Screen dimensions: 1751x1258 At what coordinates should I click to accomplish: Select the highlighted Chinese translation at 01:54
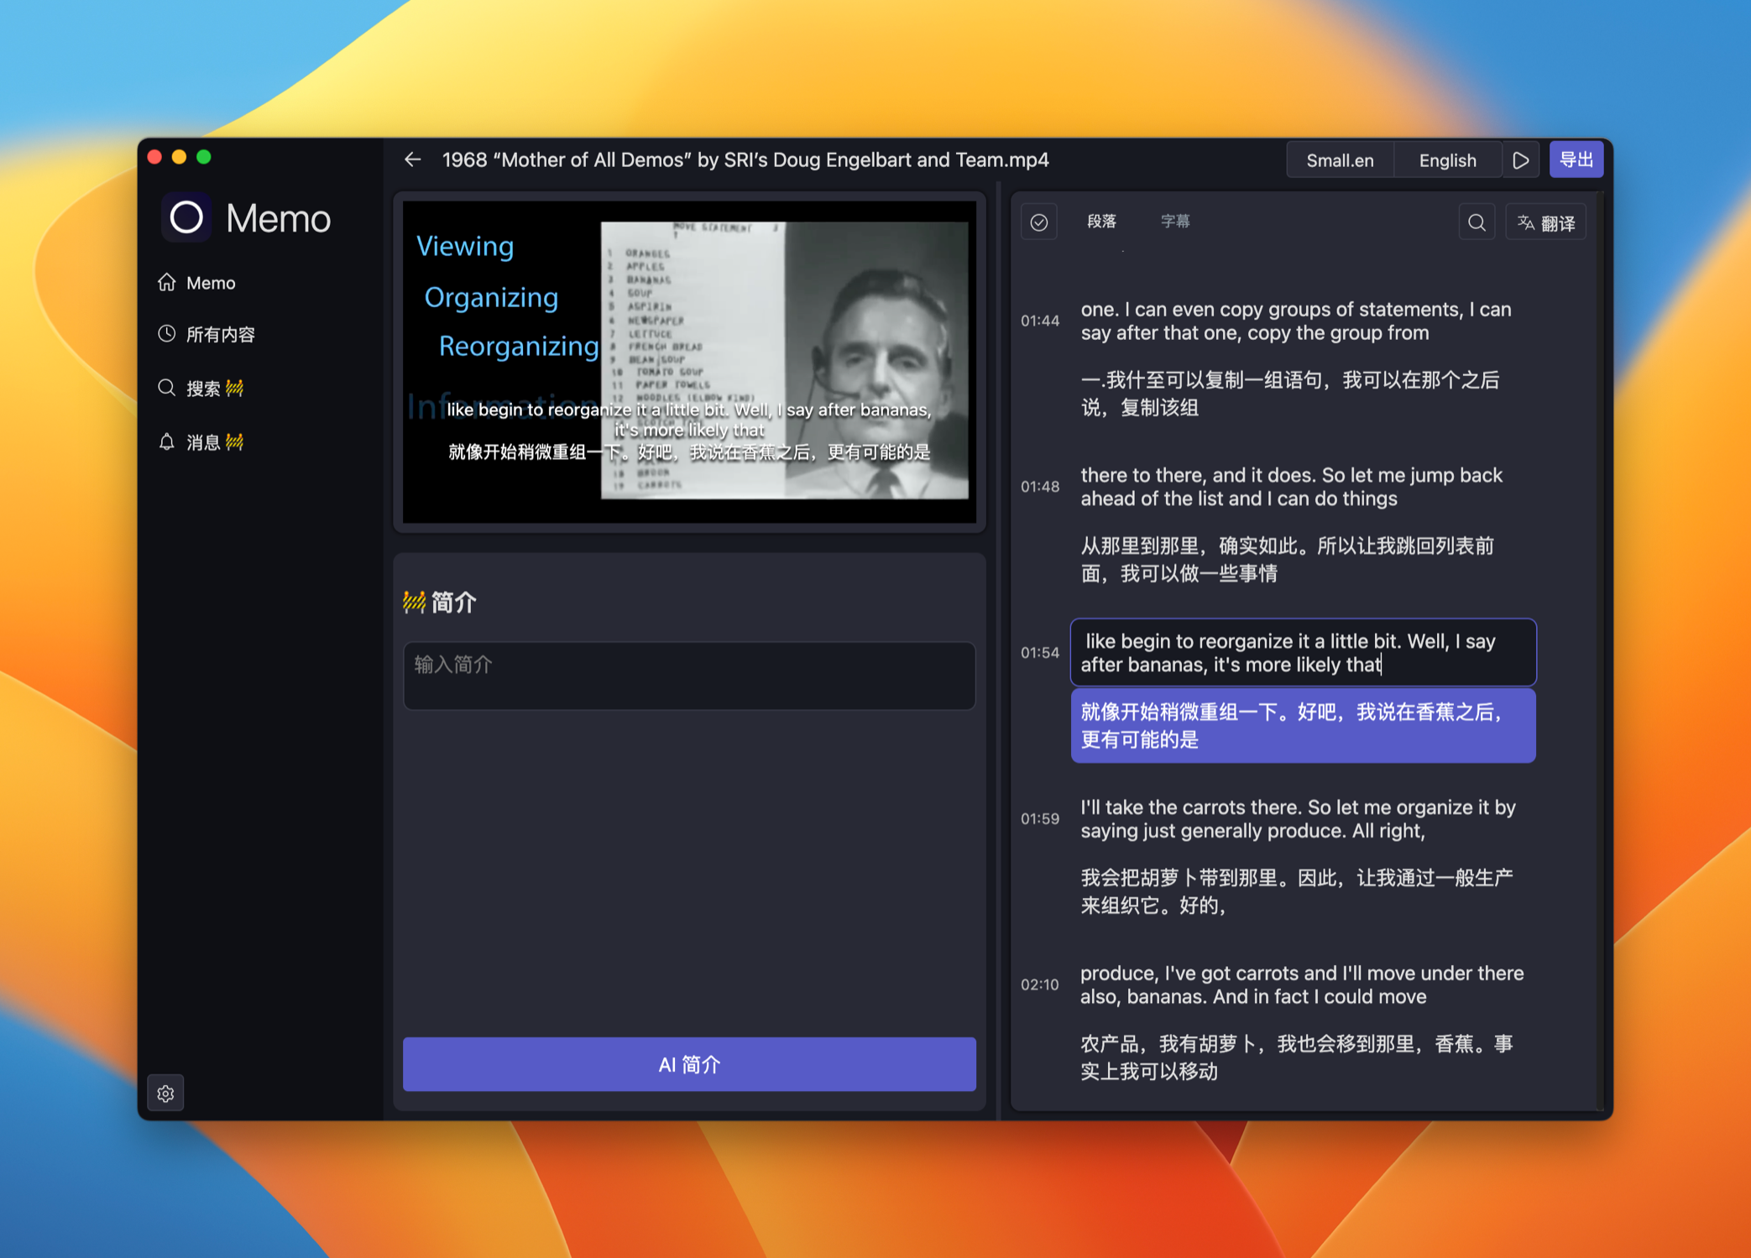tap(1302, 725)
